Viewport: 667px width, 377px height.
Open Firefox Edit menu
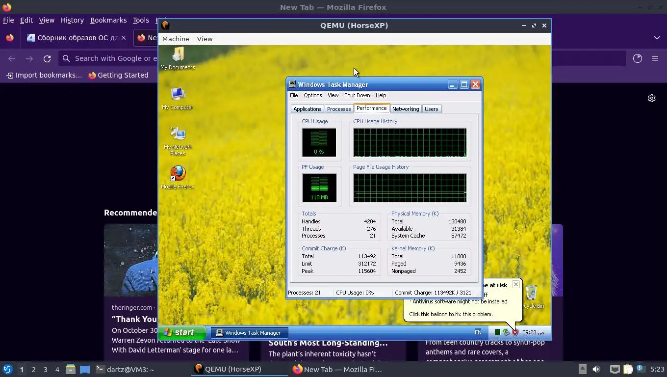pos(26,20)
